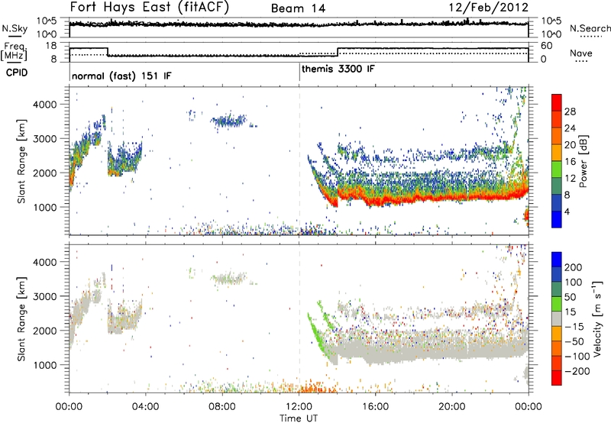The height and width of the screenshot is (423, 611).
Task: Click the '1000' tick on the velocity panel
Action: [x=44, y=365]
